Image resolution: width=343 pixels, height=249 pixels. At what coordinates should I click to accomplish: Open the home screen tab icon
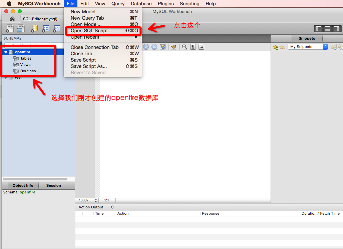(12, 19)
